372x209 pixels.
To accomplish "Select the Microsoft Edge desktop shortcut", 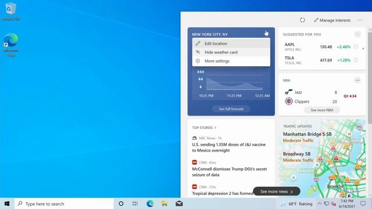I will click(11, 45).
